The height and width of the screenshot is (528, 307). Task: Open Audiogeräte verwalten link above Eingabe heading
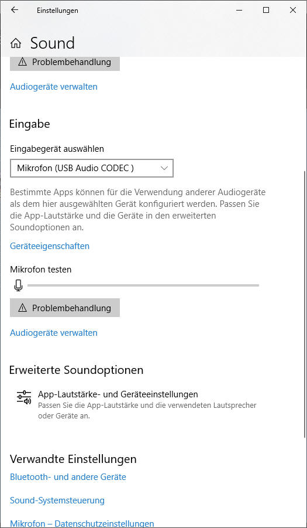pos(54,87)
